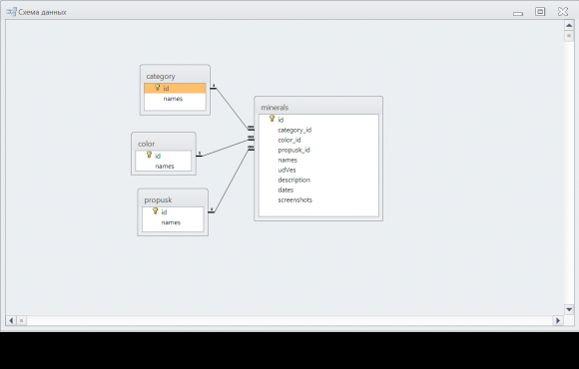Click the Схема данных window icon
The height and width of the screenshot is (369, 579).
[11, 12]
